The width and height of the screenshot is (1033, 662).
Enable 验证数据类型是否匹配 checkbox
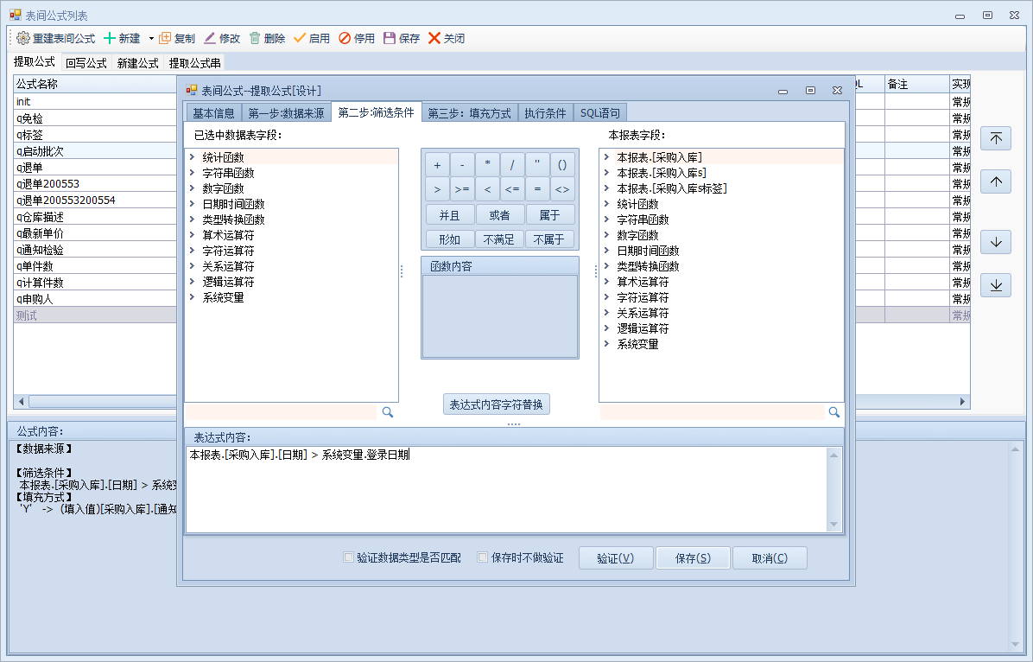coord(348,557)
